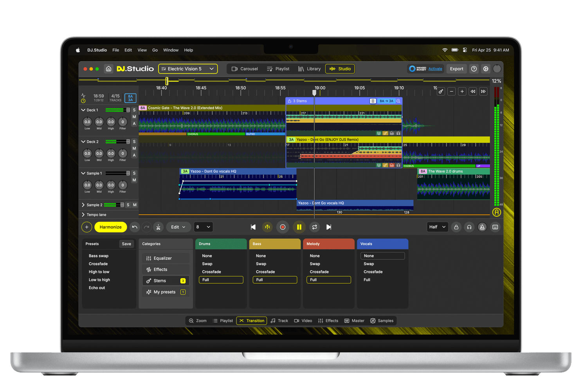582x379 pixels.
Task: Toggle the red melody stem icon on Yazoo track
Action: (392, 165)
